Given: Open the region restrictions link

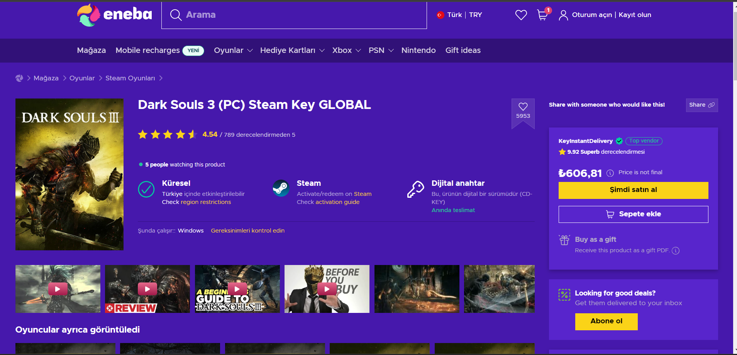Looking at the screenshot, I should (206, 202).
